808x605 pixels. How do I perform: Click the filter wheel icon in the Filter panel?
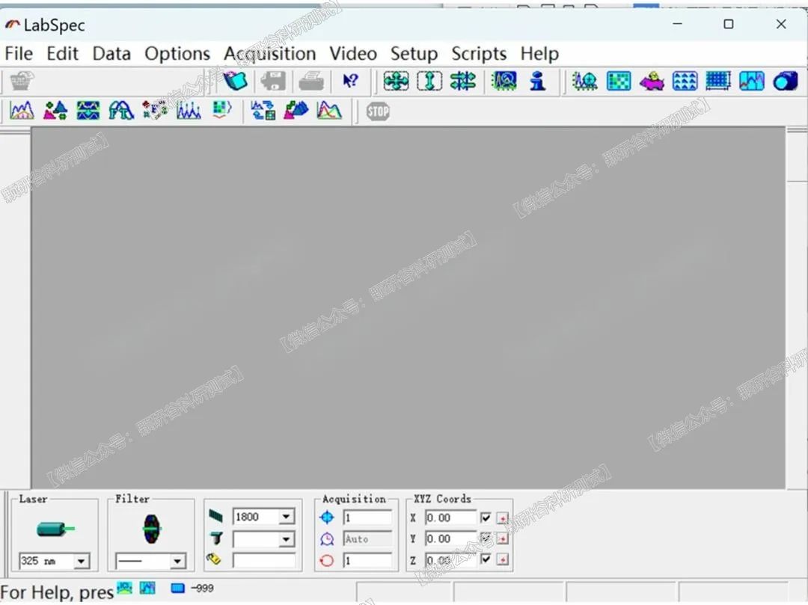coord(150,530)
